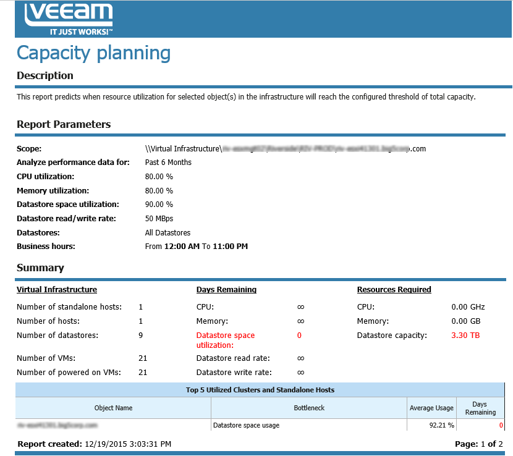The height and width of the screenshot is (456, 513).
Task: Select the "0.00 GB" memory required value
Action: (x=466, y=321)
